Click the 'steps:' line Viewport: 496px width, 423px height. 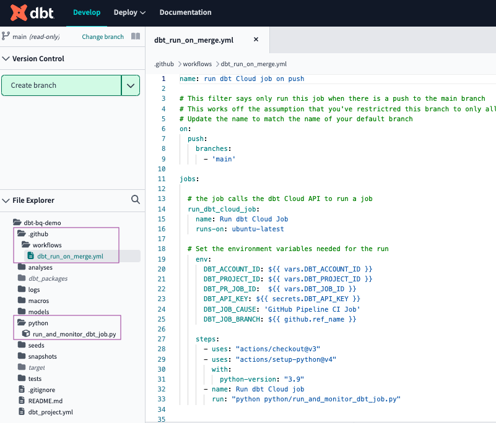tap(207, 340)
